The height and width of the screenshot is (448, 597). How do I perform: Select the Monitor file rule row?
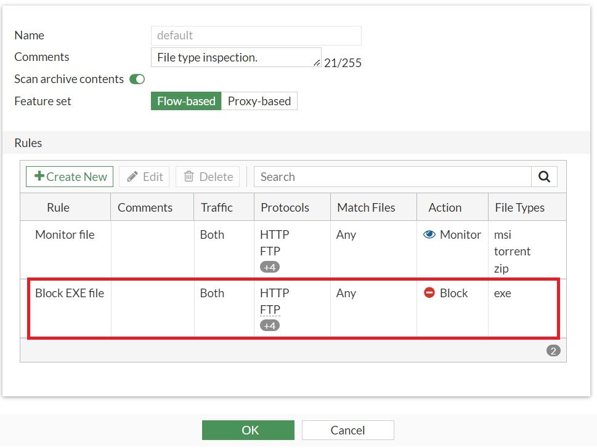(65, 234)
